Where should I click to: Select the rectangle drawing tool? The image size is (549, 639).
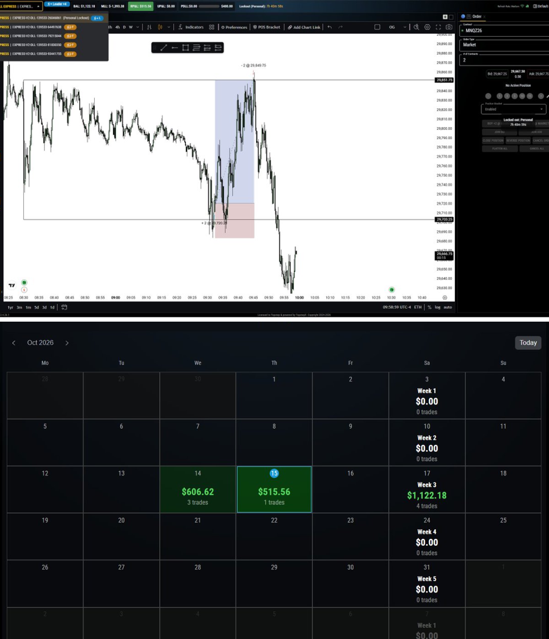click(x=185, y=48)
